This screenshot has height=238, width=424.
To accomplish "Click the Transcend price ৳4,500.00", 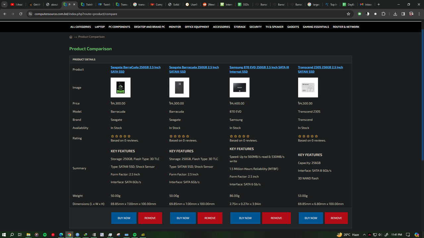I will click(305, 103).
